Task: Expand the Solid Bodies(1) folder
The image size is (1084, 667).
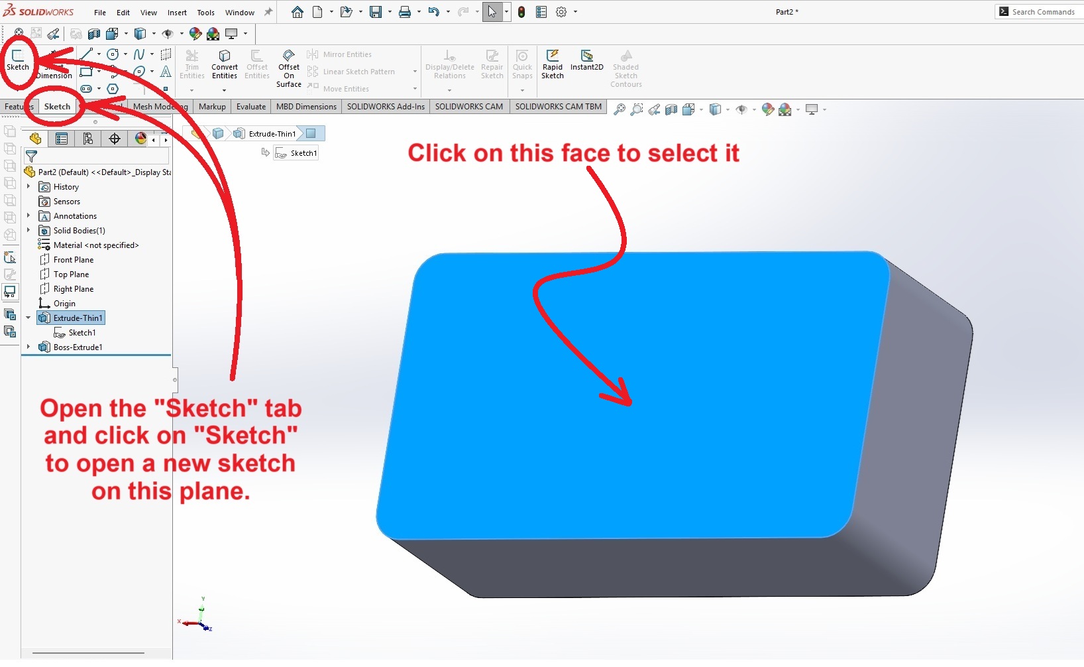Action: click(x=28, y=230)
